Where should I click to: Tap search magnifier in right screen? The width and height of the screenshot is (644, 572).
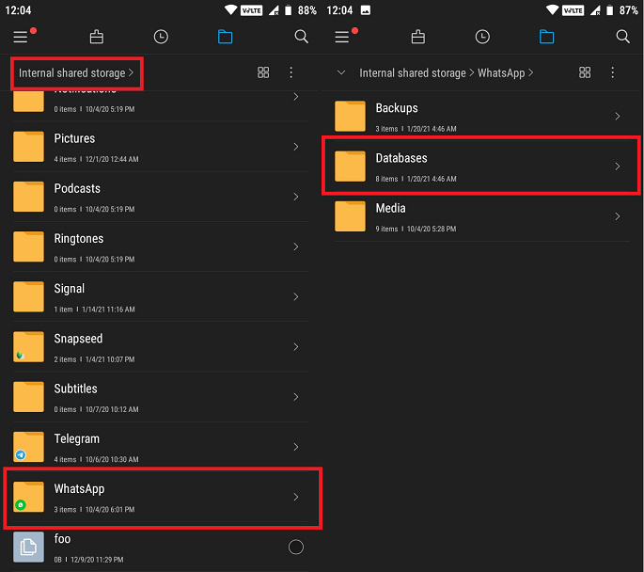point(623,37)
